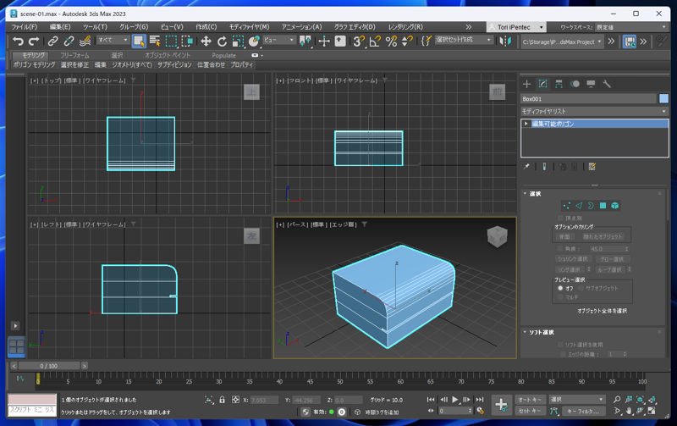
Task: Open the ファイル(F) menu
Action: click(x=25, y=27)
